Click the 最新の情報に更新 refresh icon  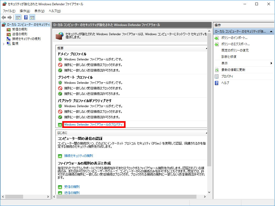(217, 70)
